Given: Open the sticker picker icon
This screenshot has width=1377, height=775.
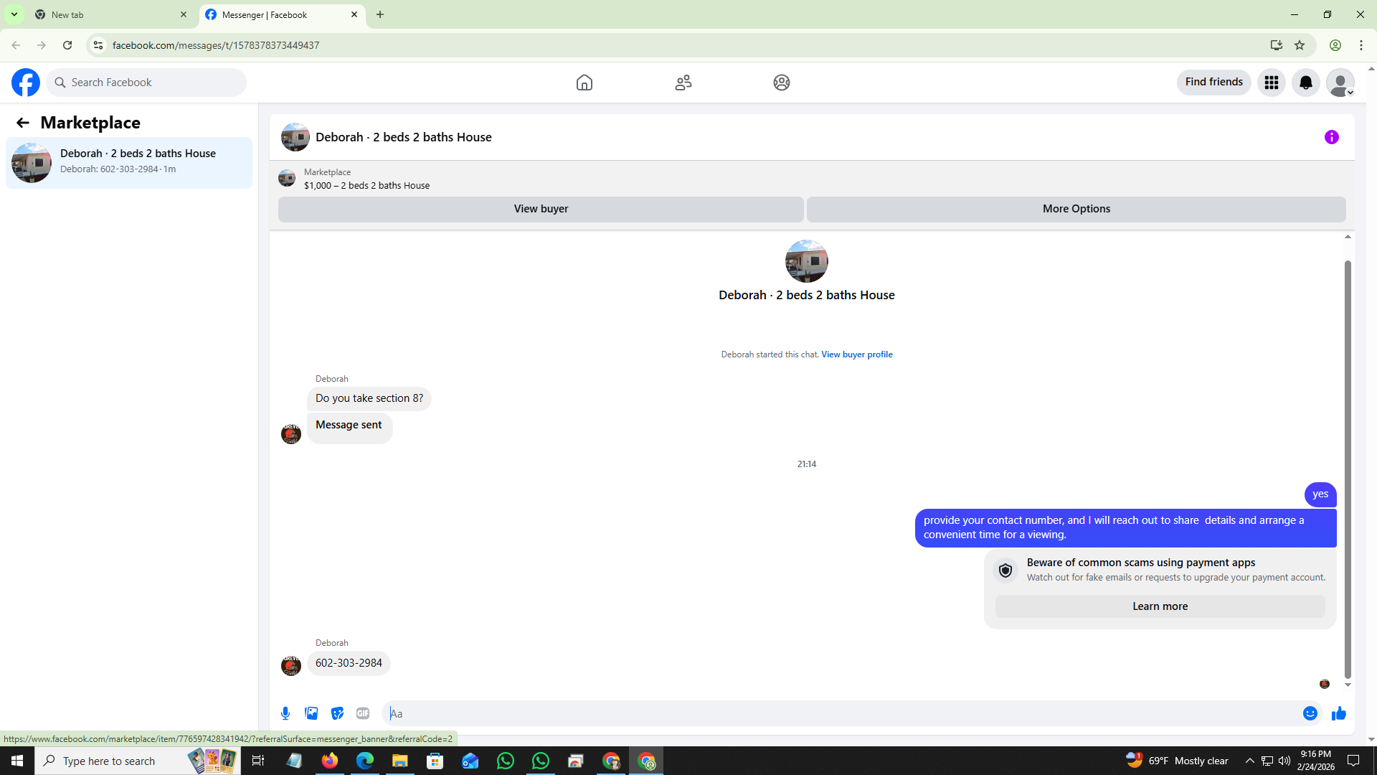Looking at the screenshot, I should [337, 713].
